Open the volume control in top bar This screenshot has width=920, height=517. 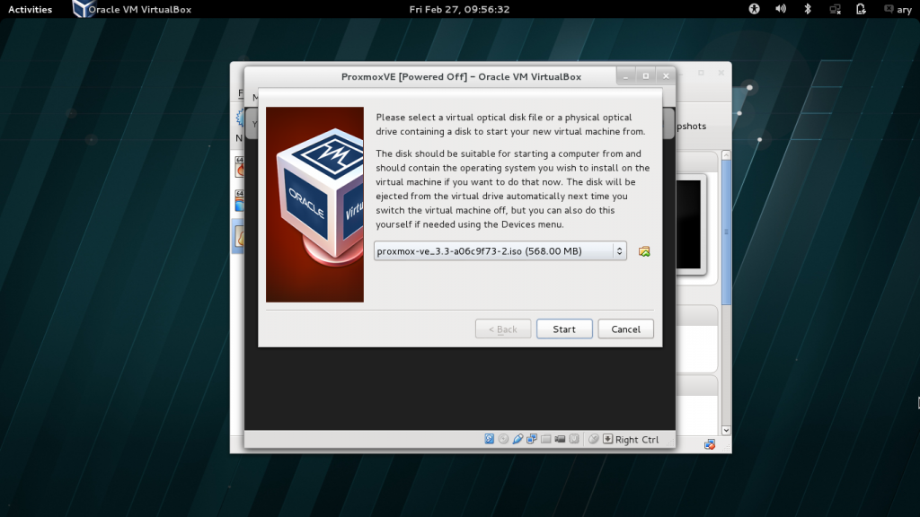(x=781, y=9)
